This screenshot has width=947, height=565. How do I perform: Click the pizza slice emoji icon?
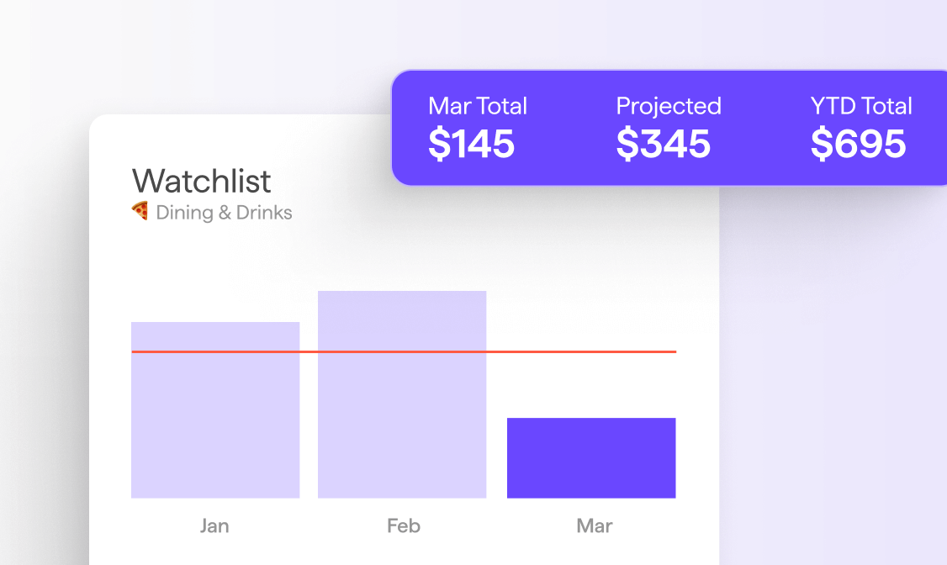pyautogui.click(x=140, y=211)
